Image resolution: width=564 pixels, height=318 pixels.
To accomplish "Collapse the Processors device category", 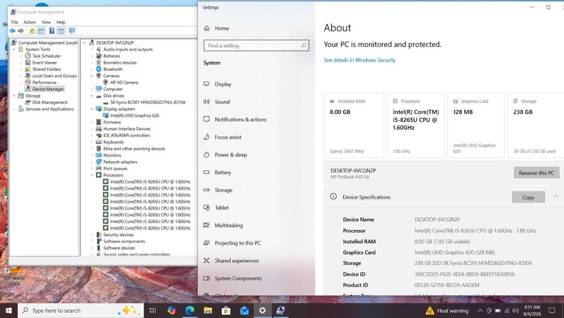I will pyautogui.click(x=92, y=175).
